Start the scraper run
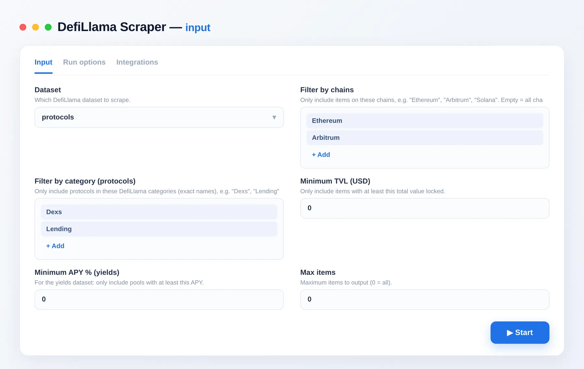 (x=520, y=332)
